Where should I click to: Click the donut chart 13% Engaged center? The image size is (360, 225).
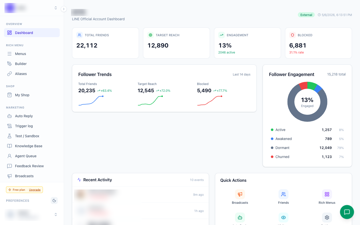tap(307, 102)
